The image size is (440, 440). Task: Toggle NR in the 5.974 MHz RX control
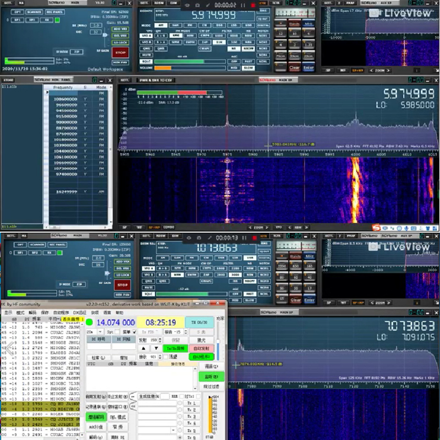[234, 48]
